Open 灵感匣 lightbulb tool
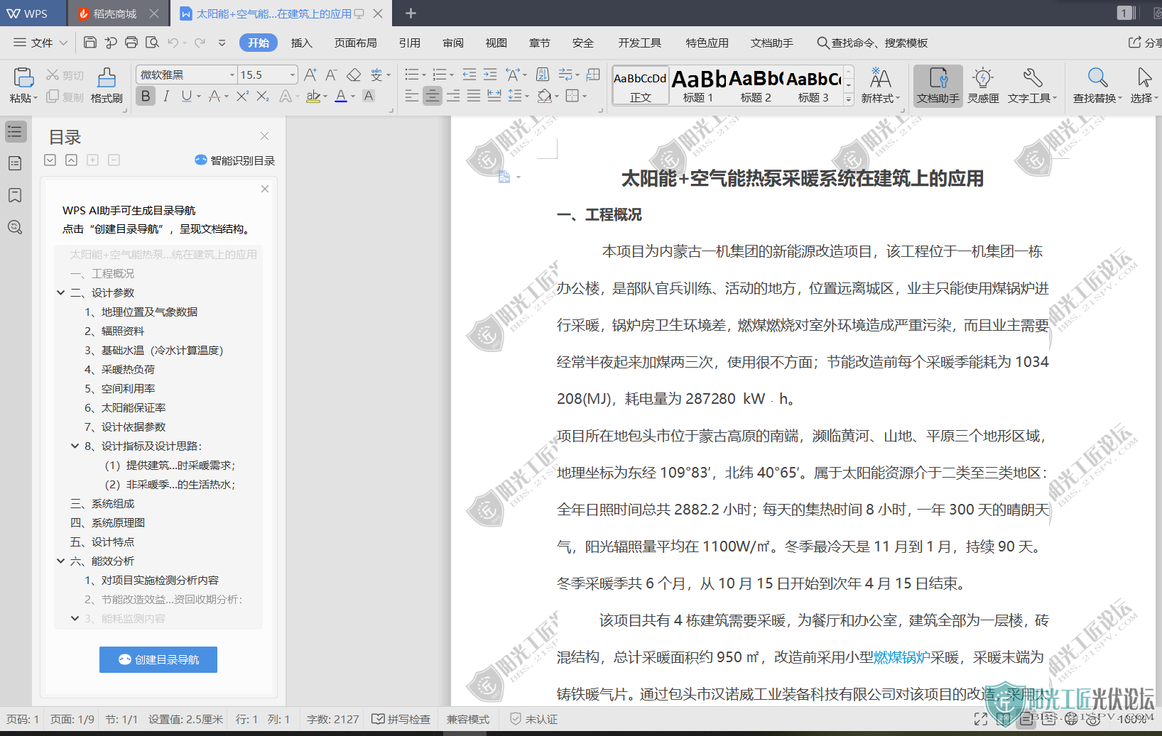The width and height of the screenshot is (1162, 736). point(983,85)
